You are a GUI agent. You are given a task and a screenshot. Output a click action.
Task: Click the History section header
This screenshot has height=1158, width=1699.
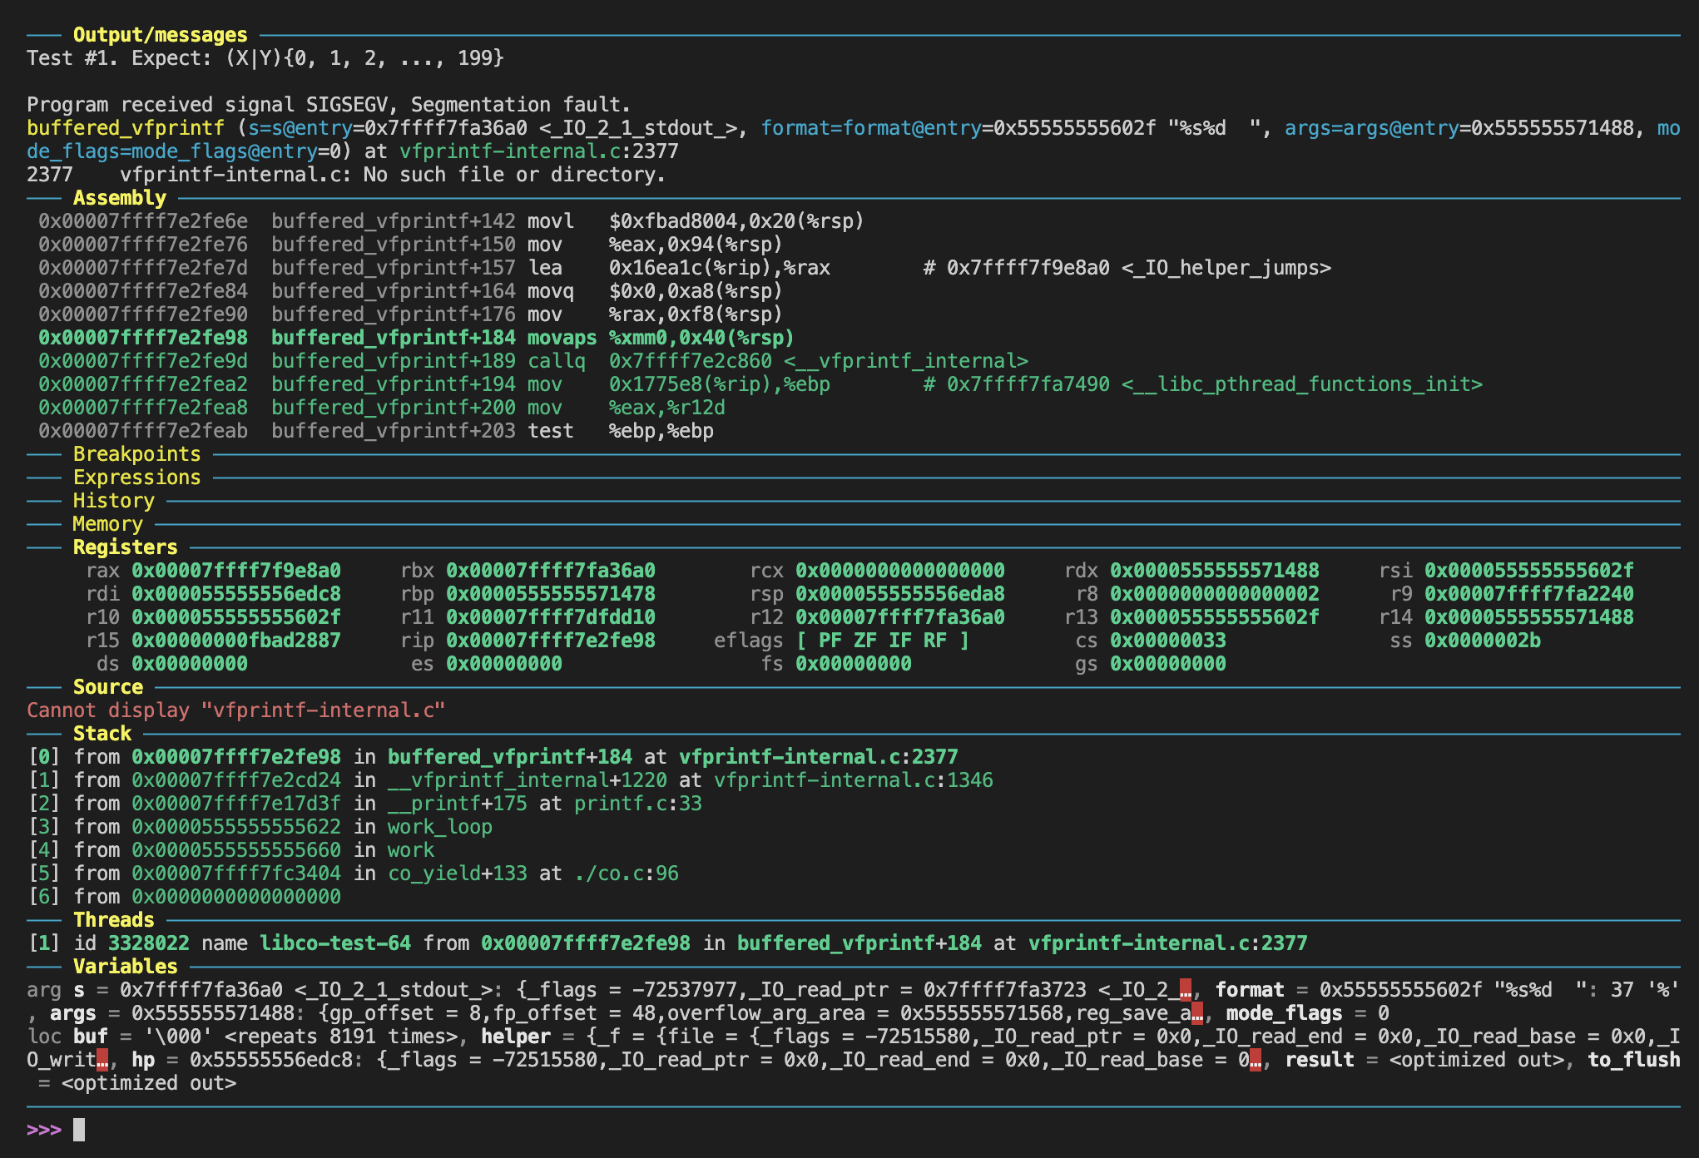tap(113, 501)
